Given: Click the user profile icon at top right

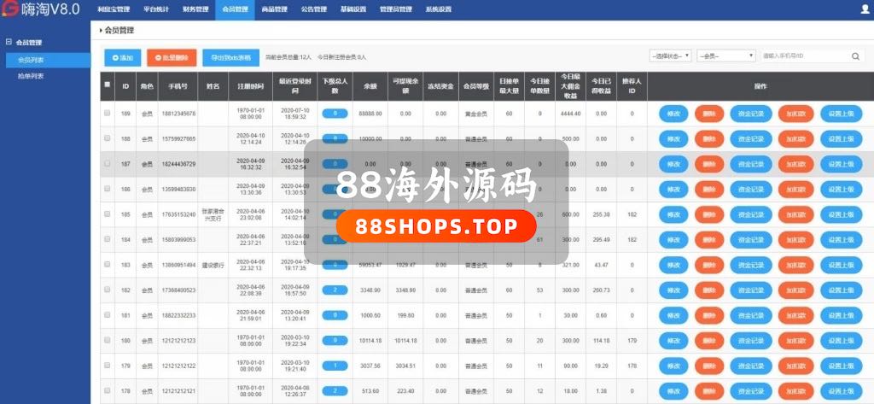Looking at the screenshot, I should [x=865, y=9].
